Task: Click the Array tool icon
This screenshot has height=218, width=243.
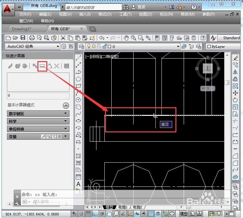Action: coord(235,86)
